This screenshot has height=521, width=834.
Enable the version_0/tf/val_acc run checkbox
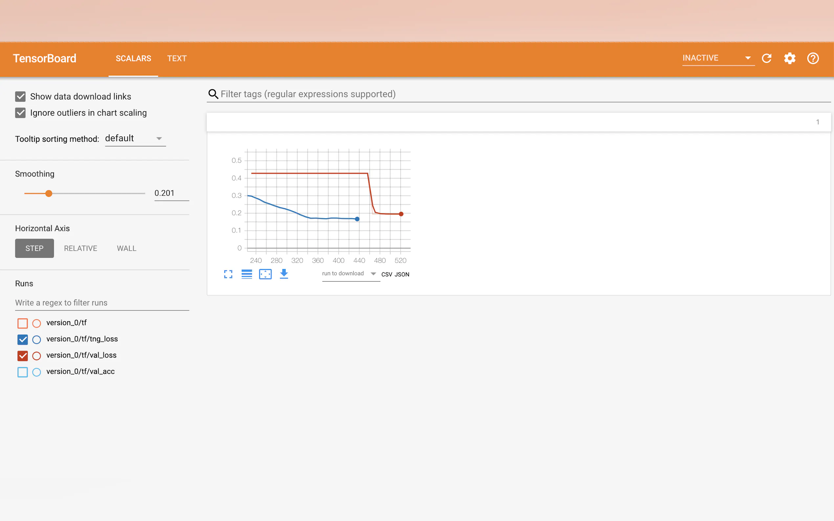22,372
